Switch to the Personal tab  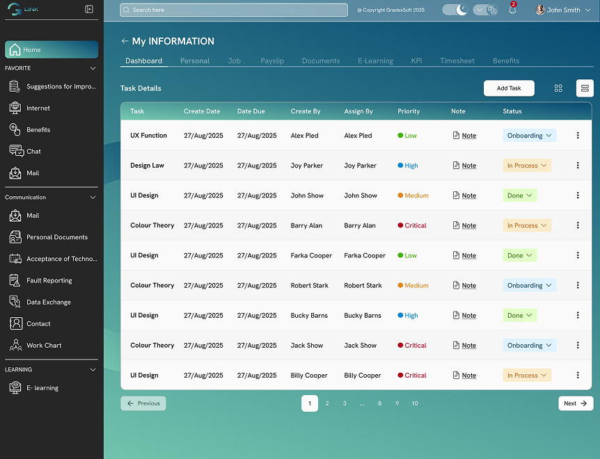[195, 61]
